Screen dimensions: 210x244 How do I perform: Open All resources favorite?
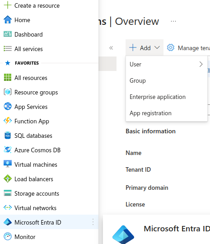31,78
